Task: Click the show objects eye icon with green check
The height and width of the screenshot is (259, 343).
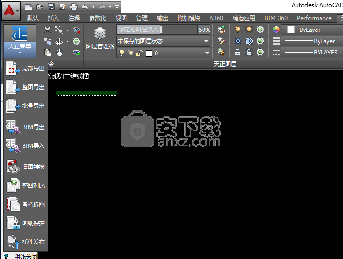Action: click(77, 53)
